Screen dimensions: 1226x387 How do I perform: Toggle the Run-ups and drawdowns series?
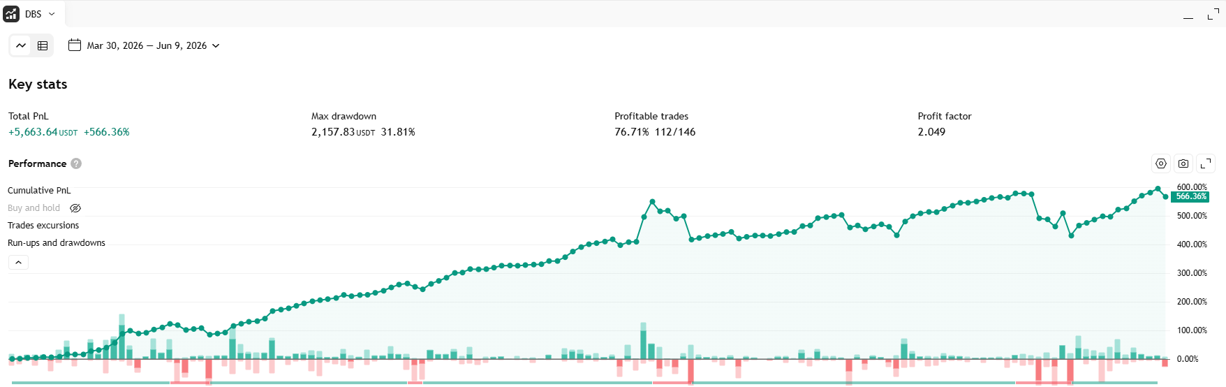pos(57,243)
